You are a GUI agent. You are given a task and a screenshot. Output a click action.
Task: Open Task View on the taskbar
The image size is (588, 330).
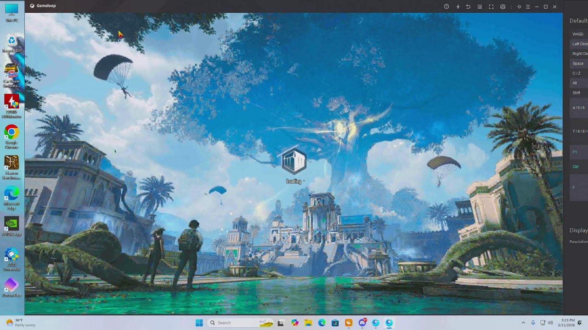281,323
